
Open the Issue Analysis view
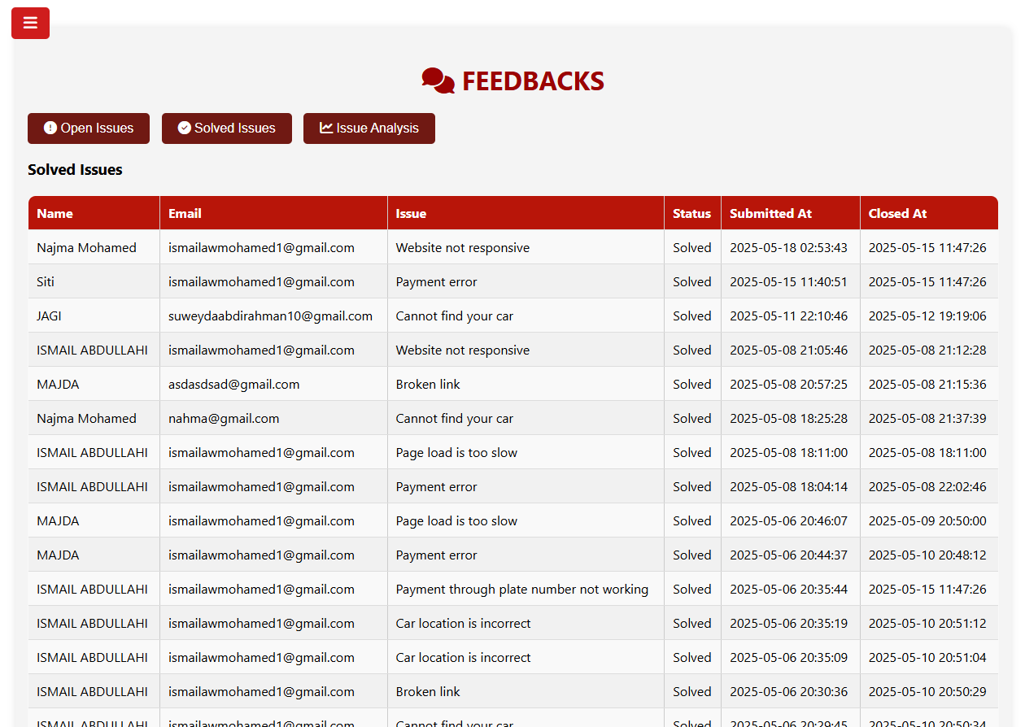pyautogui.click(x=369, y=128)
